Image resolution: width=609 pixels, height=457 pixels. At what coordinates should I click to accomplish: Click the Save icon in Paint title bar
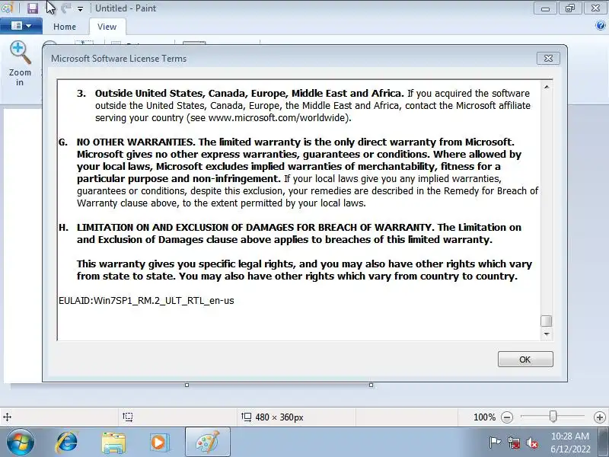click(x=33, y=8)
